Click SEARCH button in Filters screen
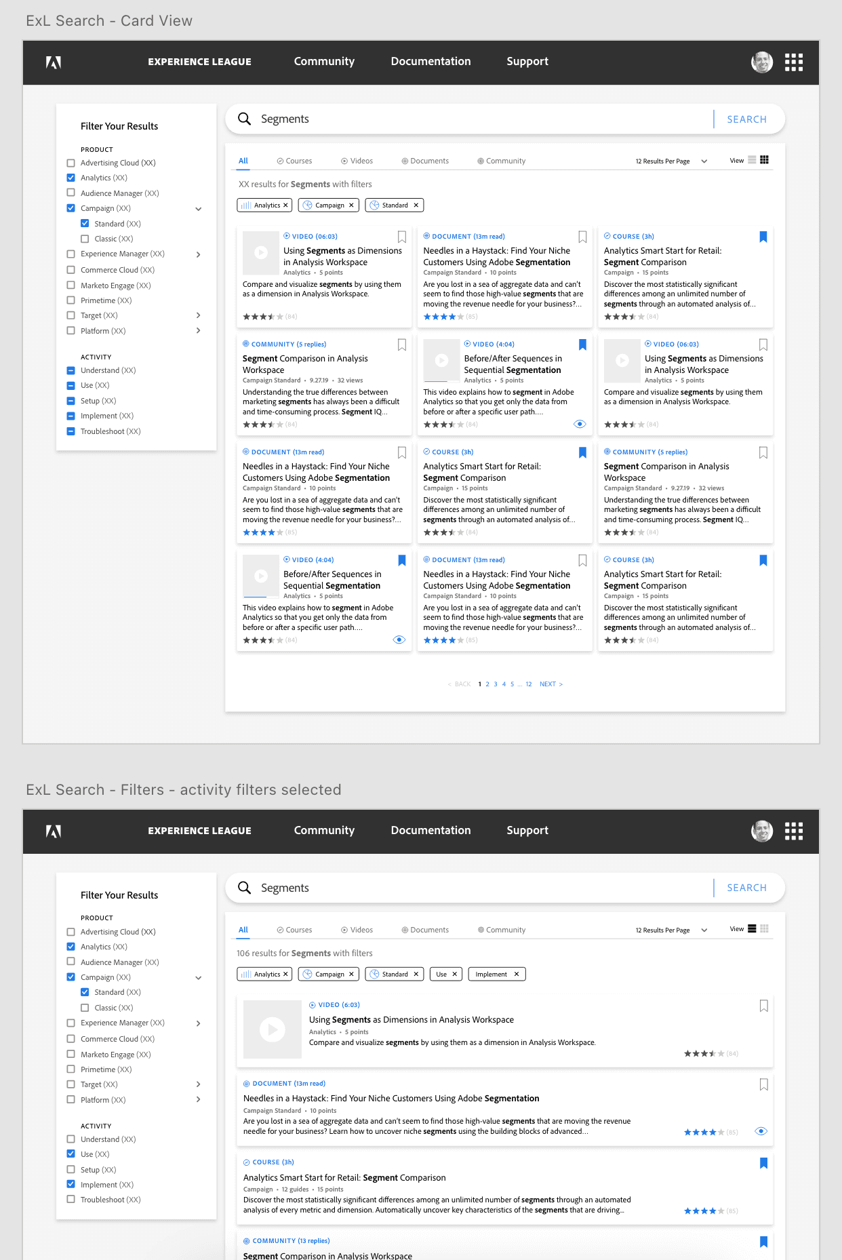This screenshot has height=1260, width=842. coord(747,888)
